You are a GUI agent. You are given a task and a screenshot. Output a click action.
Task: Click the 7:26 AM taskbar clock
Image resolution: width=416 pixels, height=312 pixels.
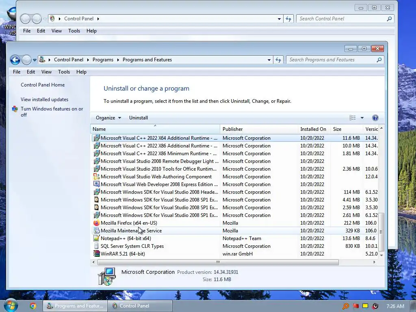coord(395,306)
